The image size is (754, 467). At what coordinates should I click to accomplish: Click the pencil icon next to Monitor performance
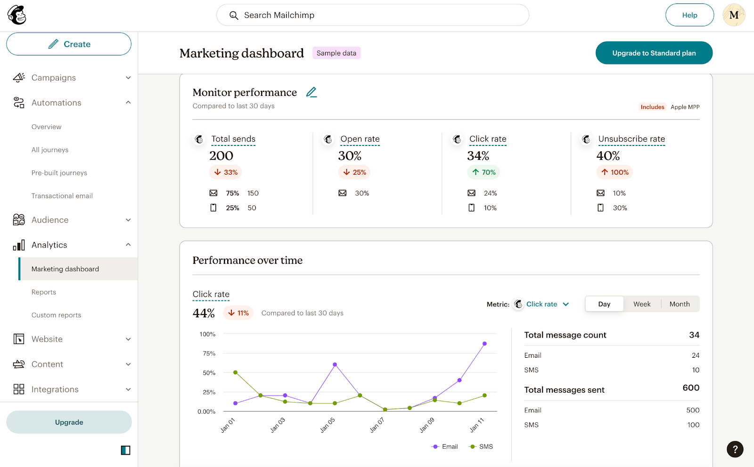pos(311,92)
